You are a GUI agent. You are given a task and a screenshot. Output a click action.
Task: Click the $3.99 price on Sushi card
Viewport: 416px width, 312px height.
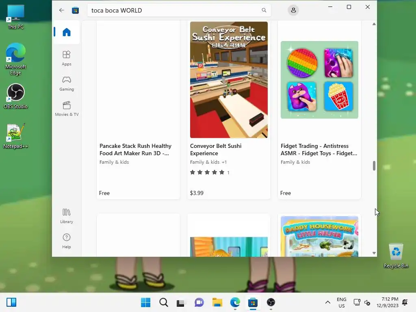[197, 193]
